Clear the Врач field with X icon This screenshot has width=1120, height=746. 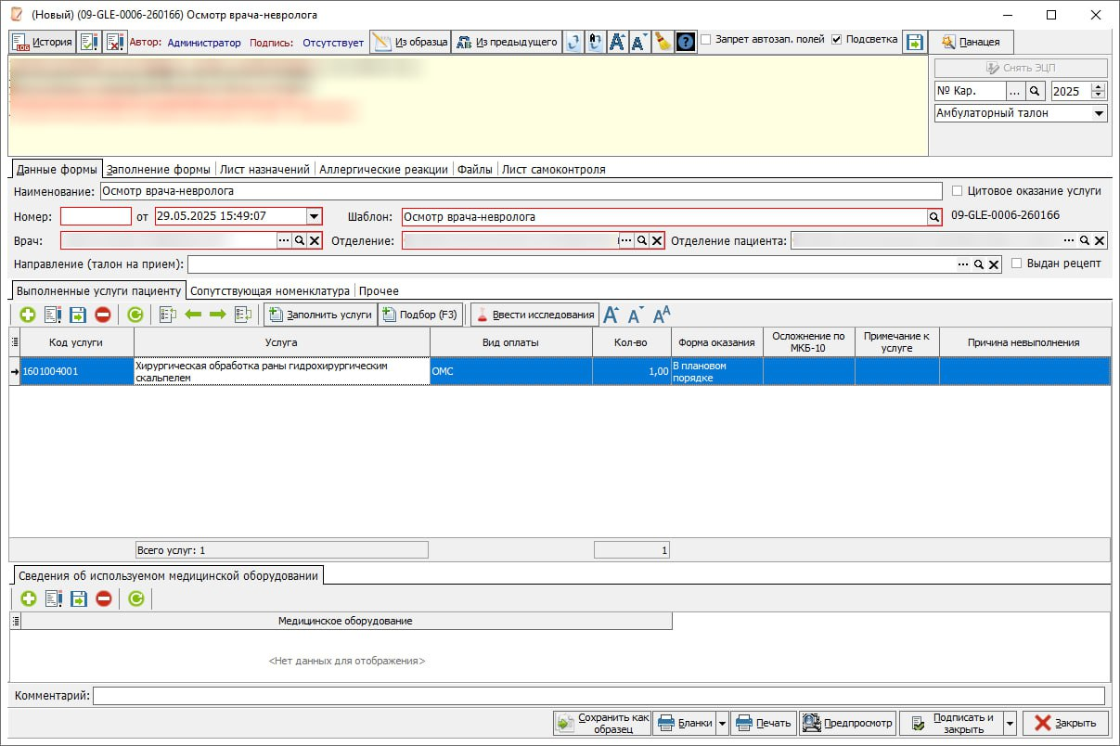tap(314, 240)
